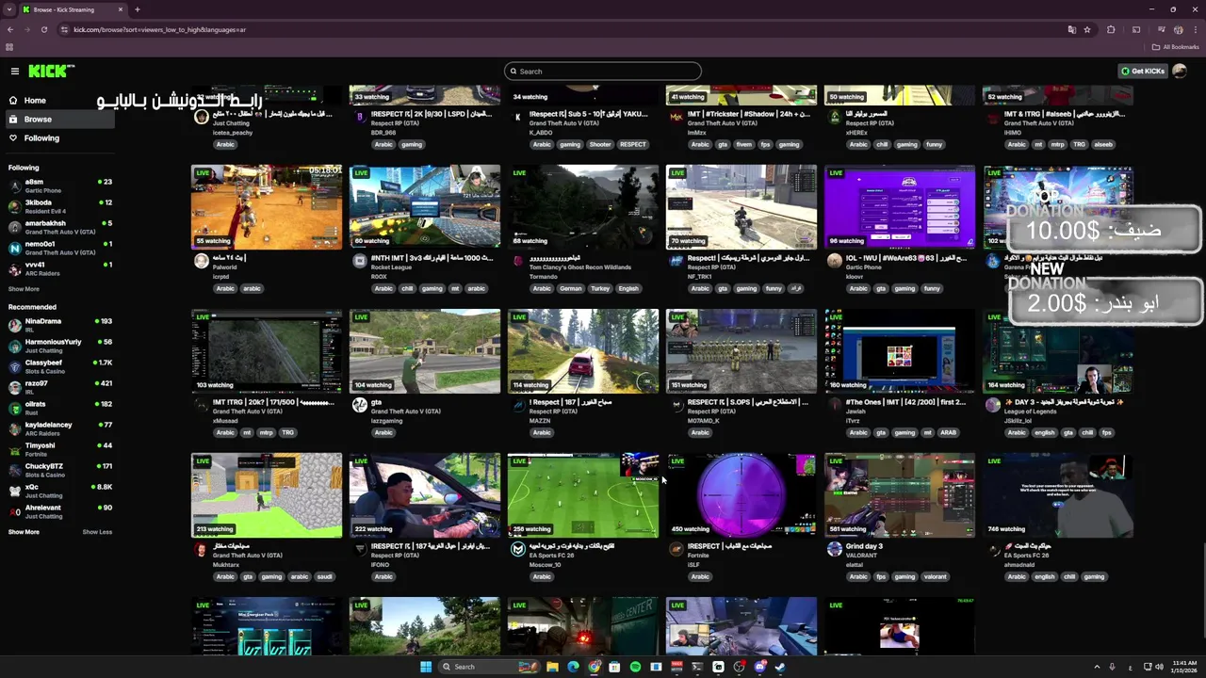Image resolution: width=1206 pixels, height=678 pixels.
Task: Bookmark this page with star icon
Action: tap(1087, 29)
